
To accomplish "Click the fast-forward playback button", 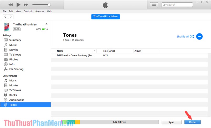I will click(x=26, y=5).
